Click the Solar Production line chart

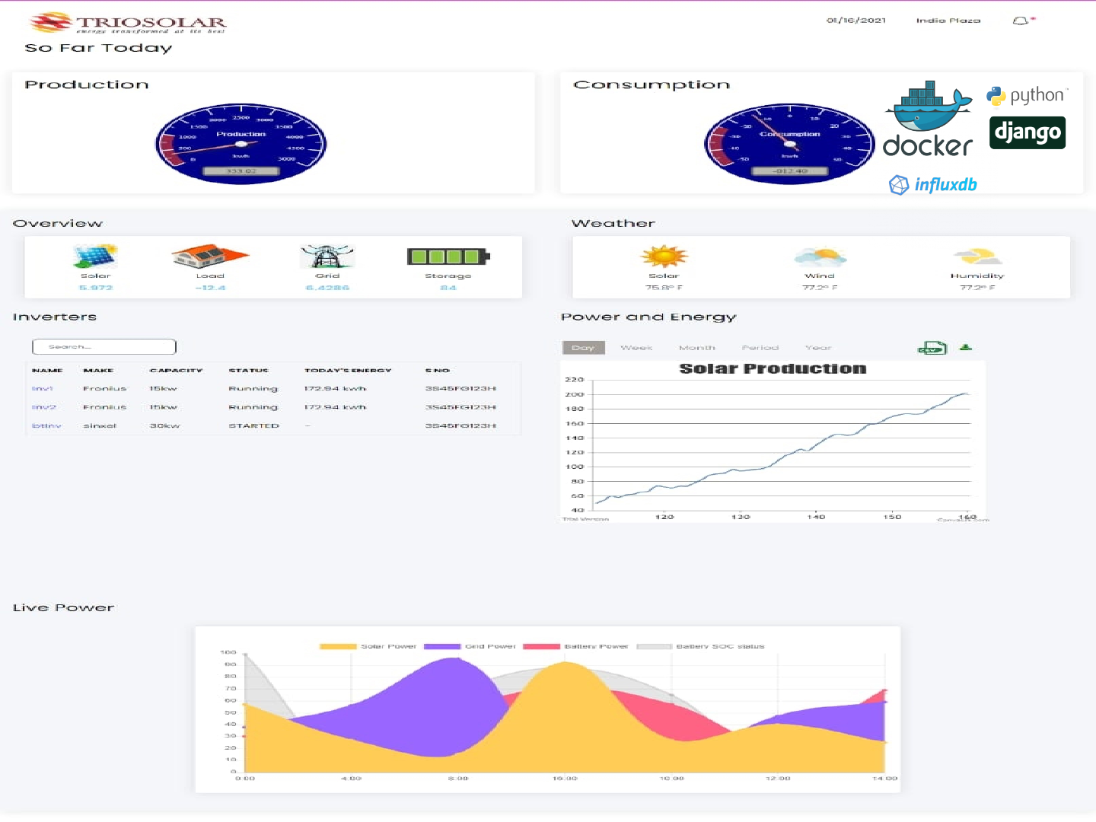(x=774, y=441)
